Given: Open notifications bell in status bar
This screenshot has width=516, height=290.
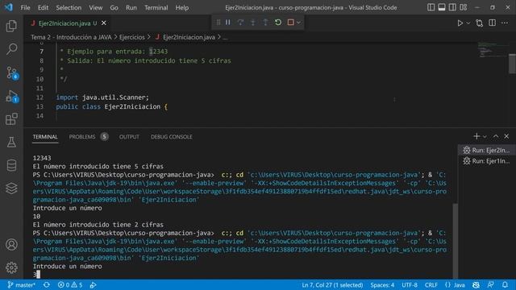Looking at the screenshot, I should 506,285.
